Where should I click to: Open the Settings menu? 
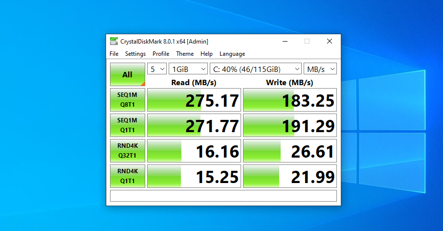[x=135, y=54]
